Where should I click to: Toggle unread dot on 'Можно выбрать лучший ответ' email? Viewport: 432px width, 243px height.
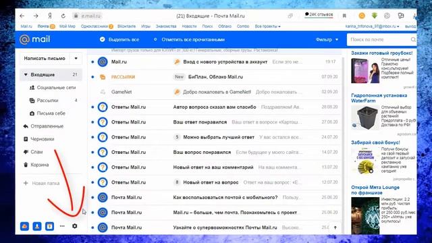click(92, 137)
